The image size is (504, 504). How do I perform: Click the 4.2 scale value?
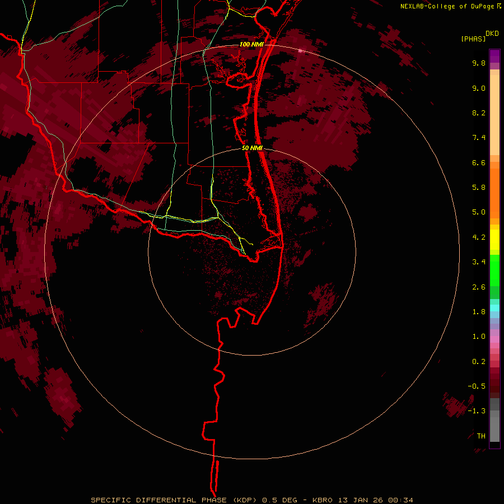tap(479, 237)
